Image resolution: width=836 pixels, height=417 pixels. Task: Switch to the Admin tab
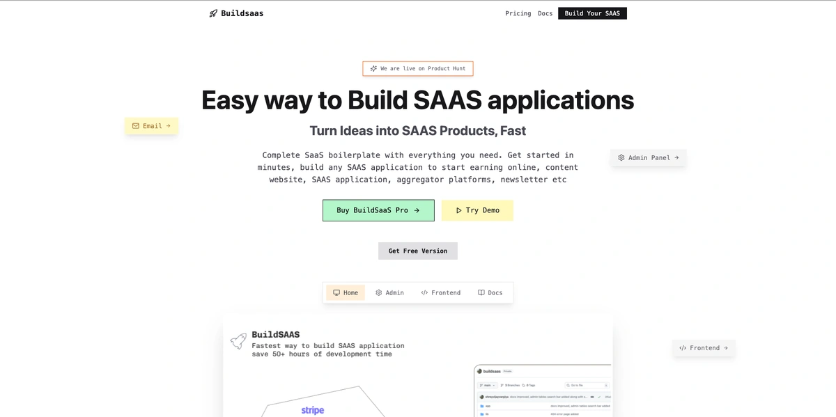click(389, 292)
